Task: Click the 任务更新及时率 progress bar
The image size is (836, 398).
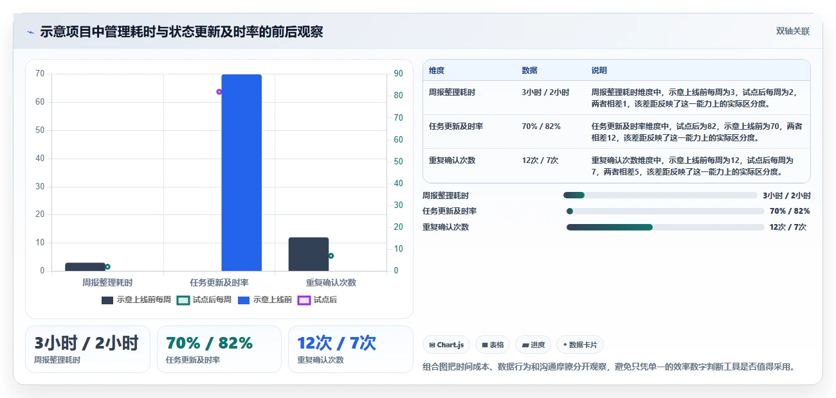Action: pyautogui.click(x=666, y=211)
